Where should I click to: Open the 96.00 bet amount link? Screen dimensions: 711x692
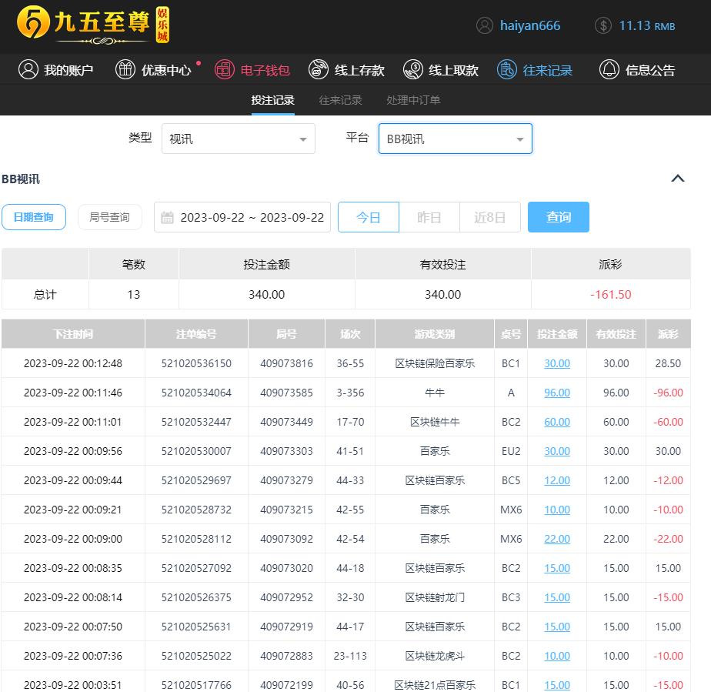(557, 393)
